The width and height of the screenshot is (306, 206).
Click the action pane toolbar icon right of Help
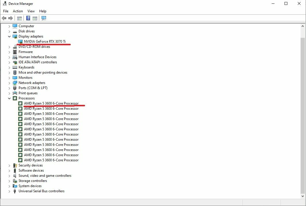(x=35, y=18)
